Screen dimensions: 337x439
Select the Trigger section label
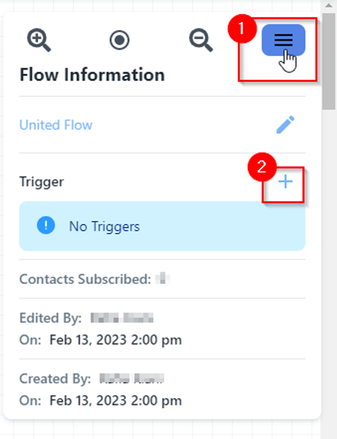coord(42,182)
